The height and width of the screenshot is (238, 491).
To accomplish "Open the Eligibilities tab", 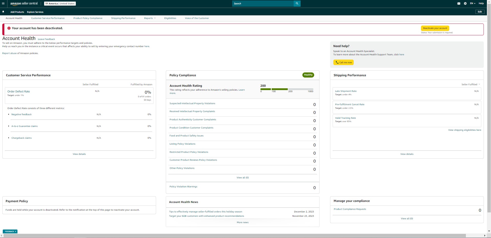I will click(170, 18).
